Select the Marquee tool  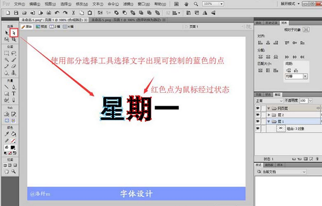point(7,54)
